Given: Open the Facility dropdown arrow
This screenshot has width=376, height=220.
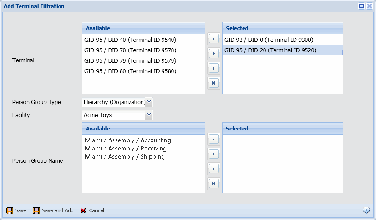Looking at the screenshot, I should tap(149, 115).
